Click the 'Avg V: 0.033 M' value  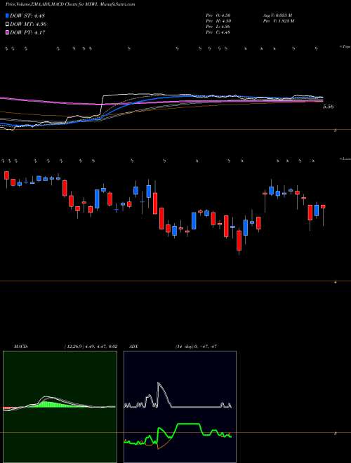(277, 15)
